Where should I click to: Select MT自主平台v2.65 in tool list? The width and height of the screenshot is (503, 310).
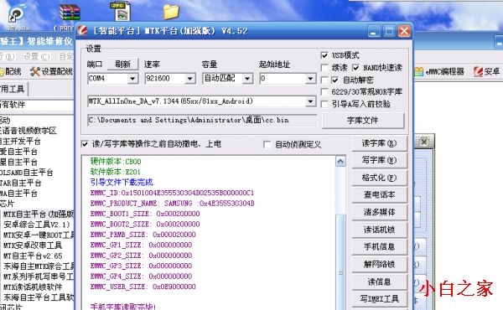[x=33, y=256]
